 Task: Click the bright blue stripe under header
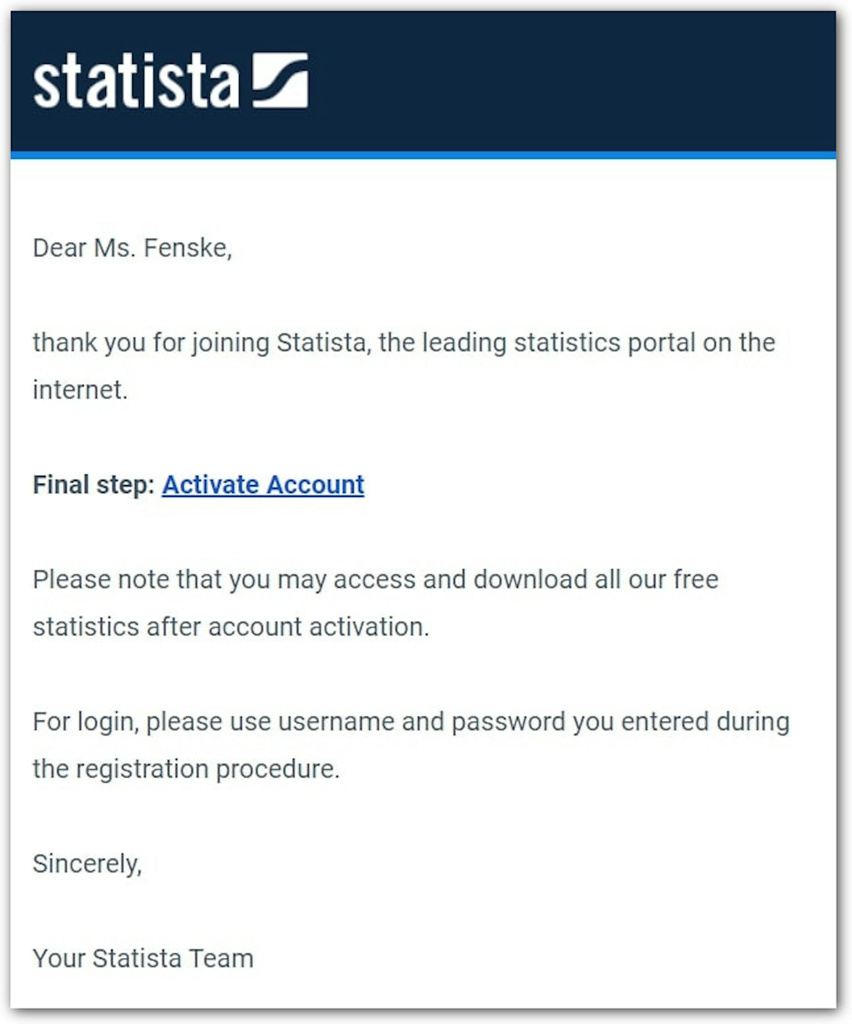(423, 155)
